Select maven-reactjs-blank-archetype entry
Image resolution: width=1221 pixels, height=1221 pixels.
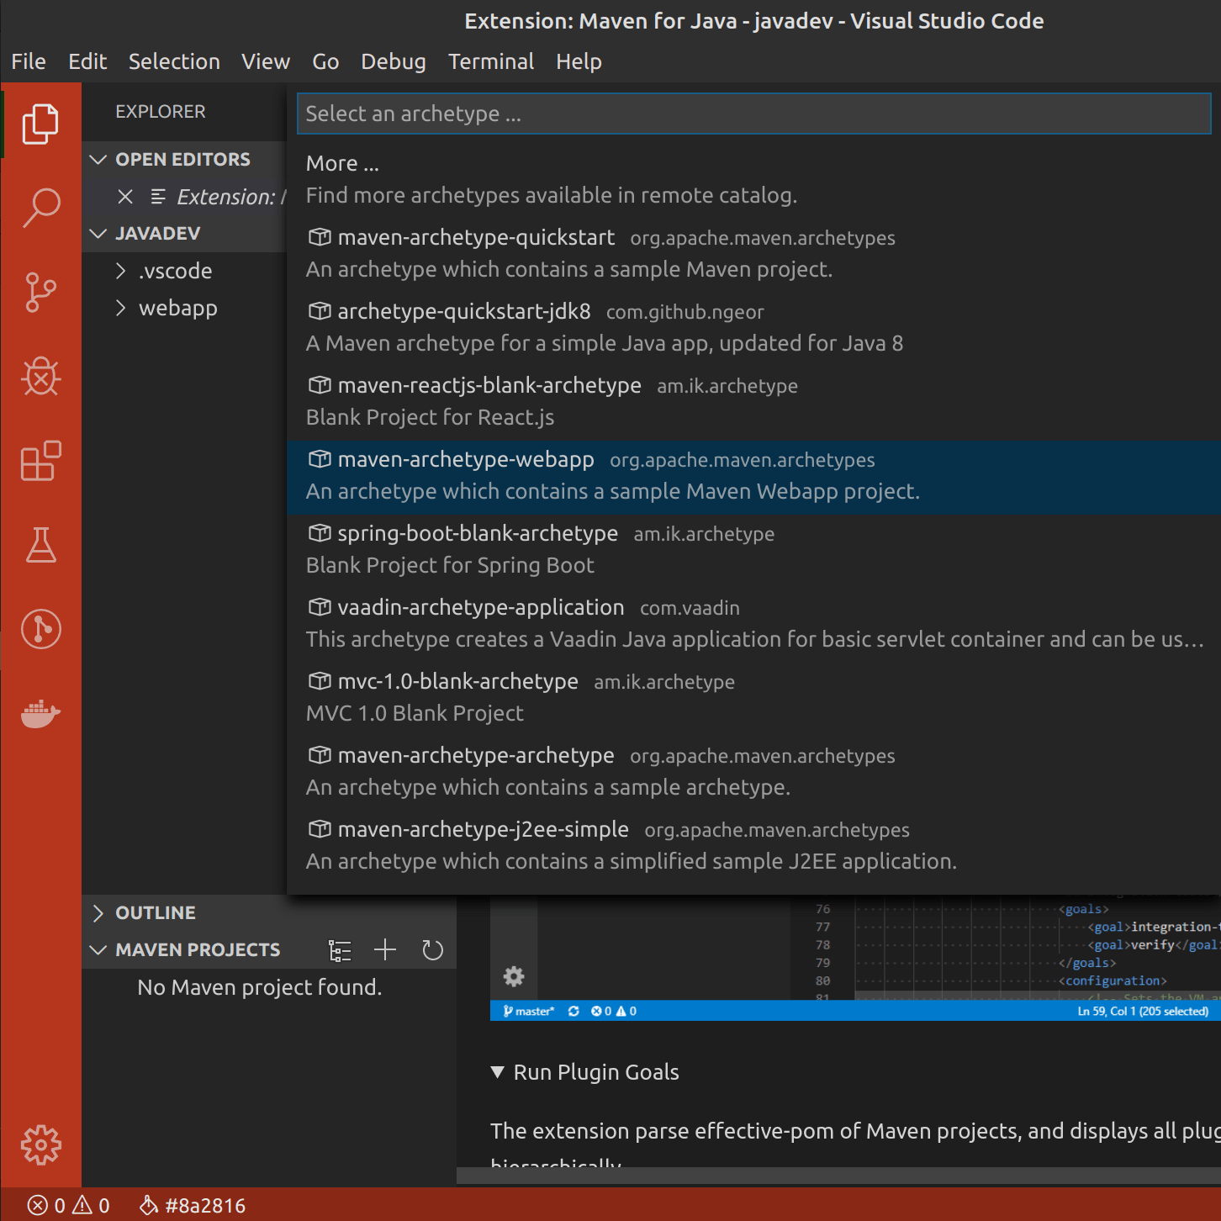753,401
